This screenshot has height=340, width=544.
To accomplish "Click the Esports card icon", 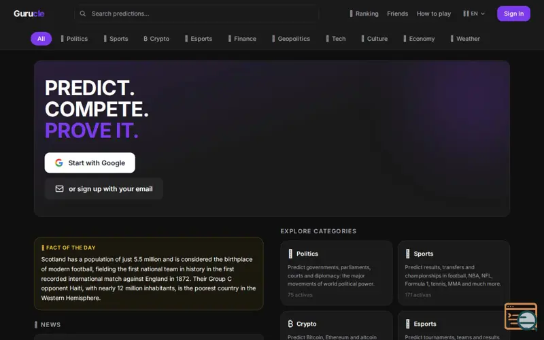I will point(407,324).
